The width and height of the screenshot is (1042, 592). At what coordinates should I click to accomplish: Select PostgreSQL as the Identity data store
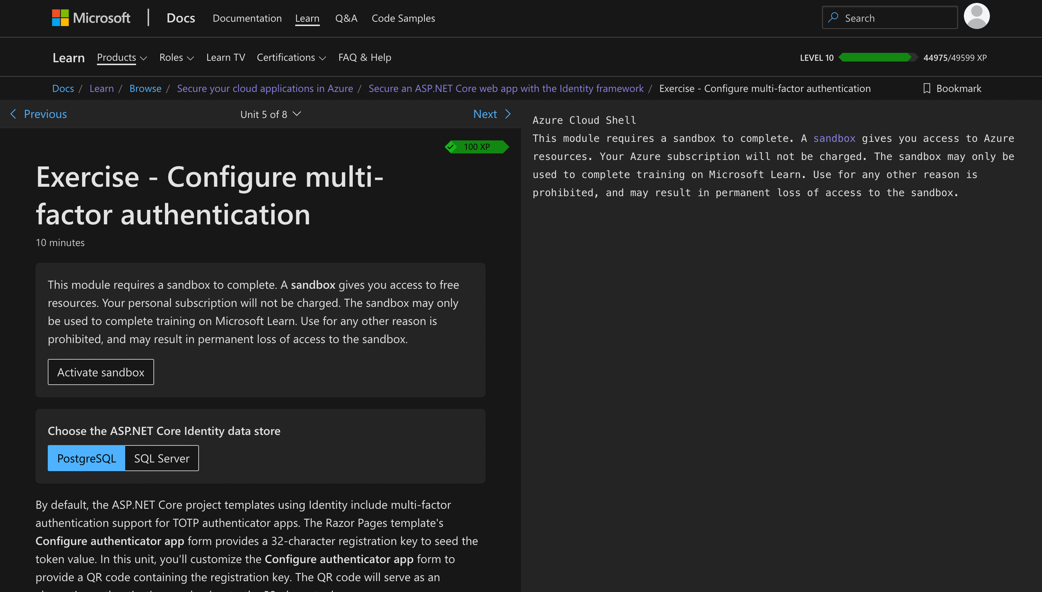pos(86,458)
